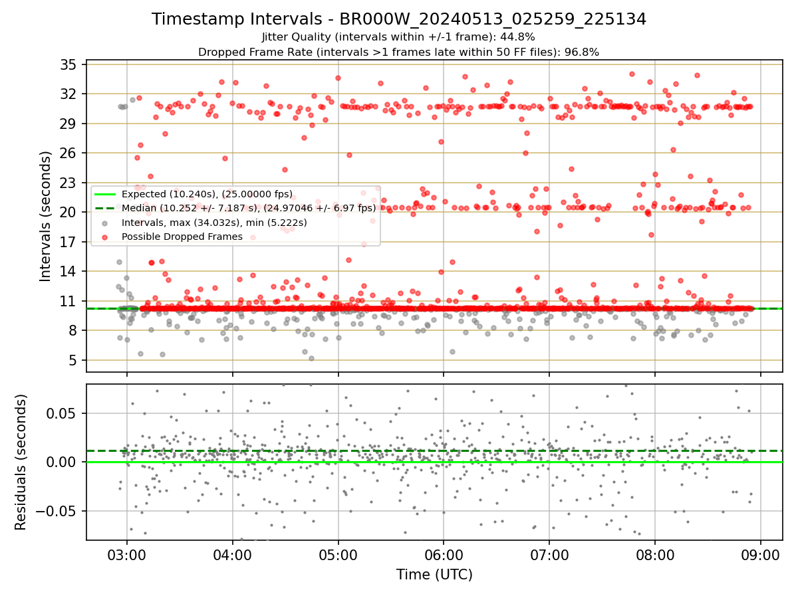Click the '09:00' x-axis tick label
This screenshot has height=598, width=798.
click(x=761, y=554)
